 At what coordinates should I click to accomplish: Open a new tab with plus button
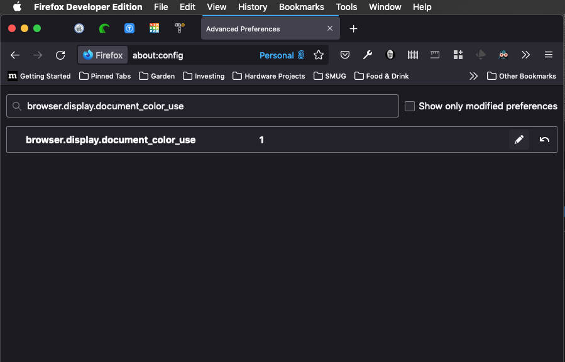[353, 29]
